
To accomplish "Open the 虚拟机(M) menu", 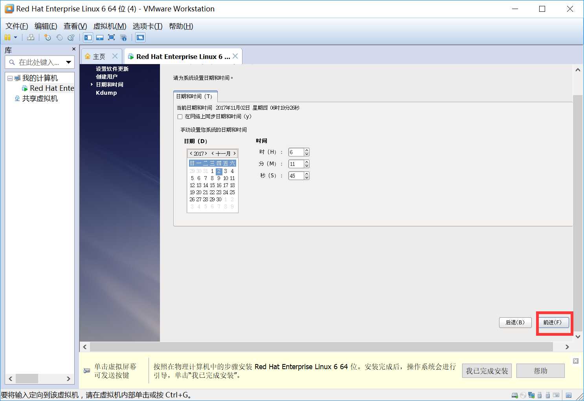I will click(110, 26).
